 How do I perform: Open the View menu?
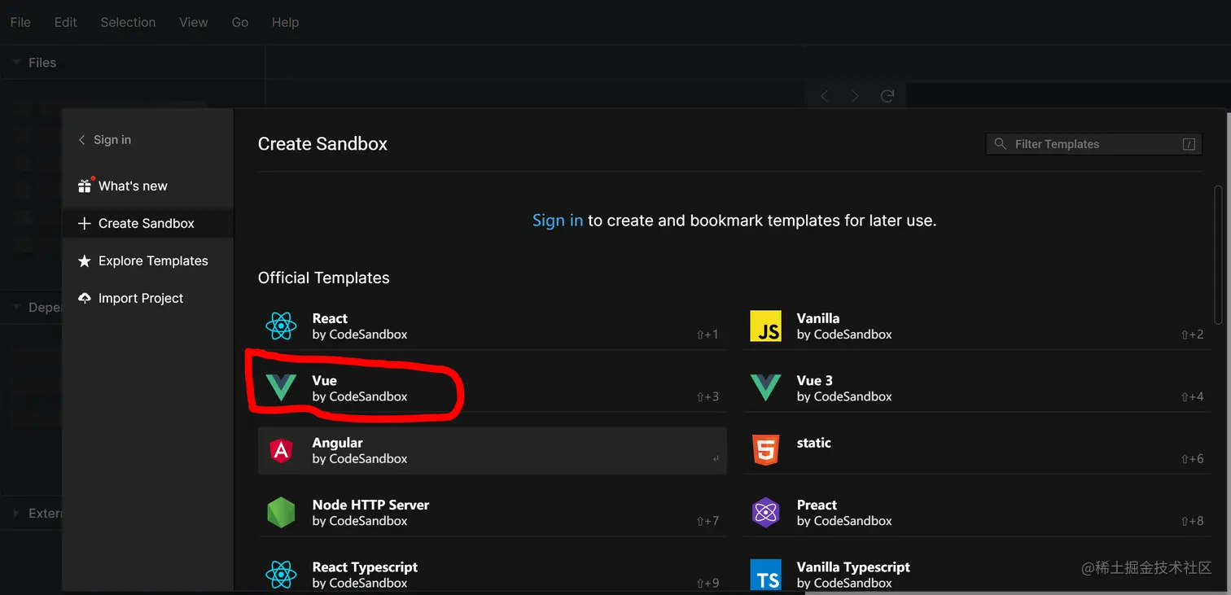pyautogui.click(x=194, y=22)
